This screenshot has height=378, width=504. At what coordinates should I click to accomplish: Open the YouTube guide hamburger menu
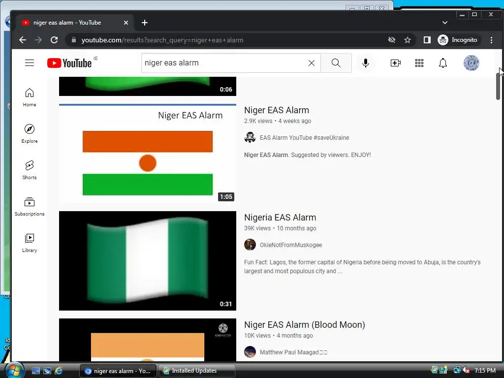coord(30,63)
